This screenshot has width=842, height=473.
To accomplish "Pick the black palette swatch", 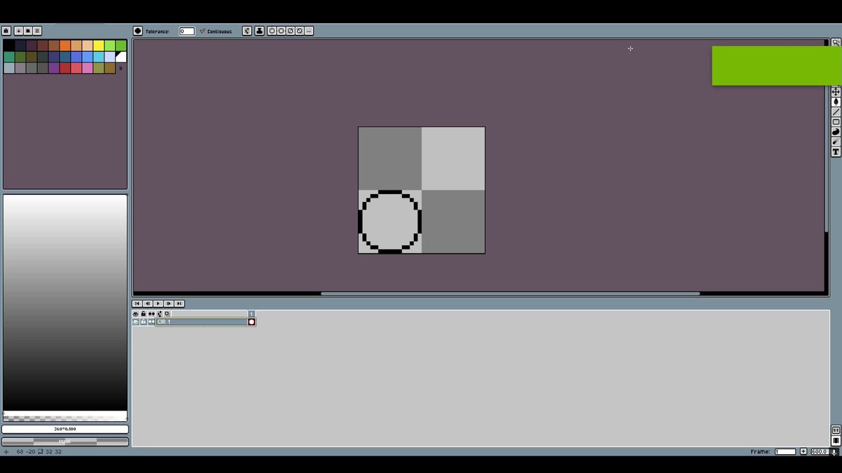I will pyautogui.click(x=8, y=46).
